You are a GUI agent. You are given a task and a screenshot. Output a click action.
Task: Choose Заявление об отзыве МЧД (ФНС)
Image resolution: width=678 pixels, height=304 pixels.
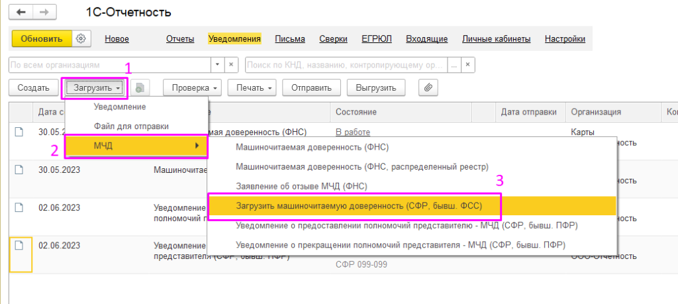coord(301,186)
